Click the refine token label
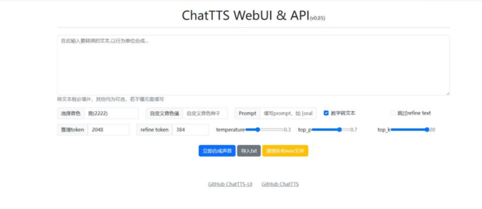 pyautogui.click(x=155, y=130)
